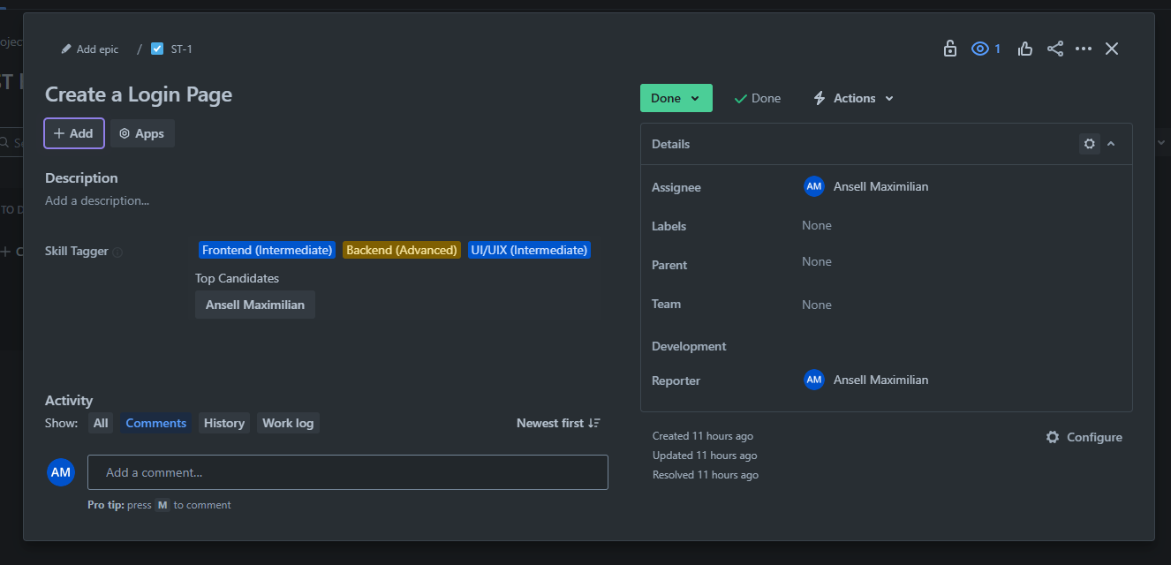Vote using the thumbs-up icon

(x=1024, y=49)
